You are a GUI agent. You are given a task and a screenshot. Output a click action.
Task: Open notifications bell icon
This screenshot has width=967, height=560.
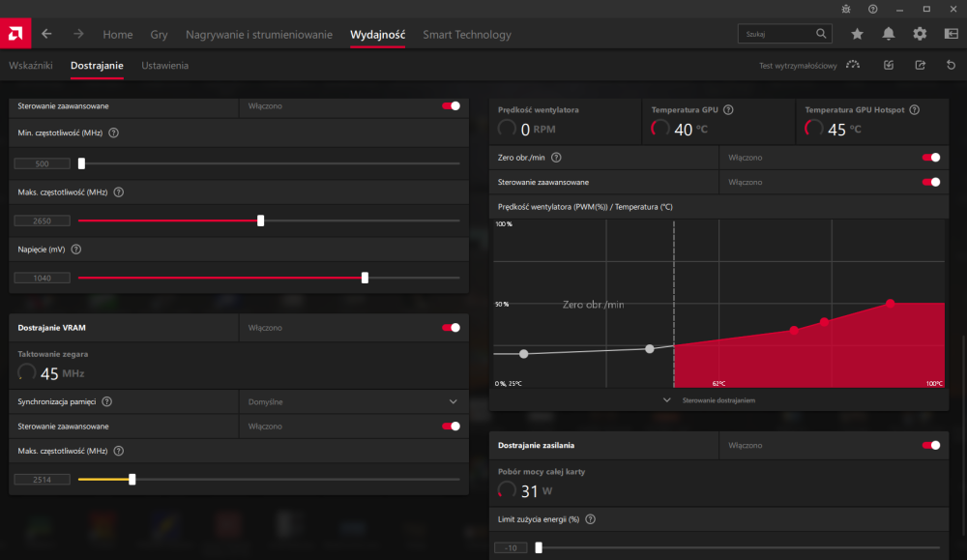pyautogui.click(x=888, y=34)
